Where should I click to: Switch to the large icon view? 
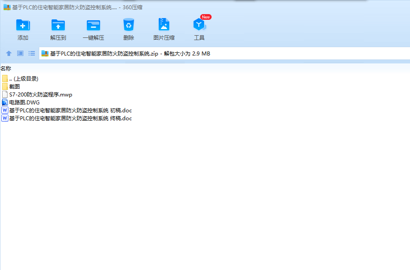coord(20,54)
